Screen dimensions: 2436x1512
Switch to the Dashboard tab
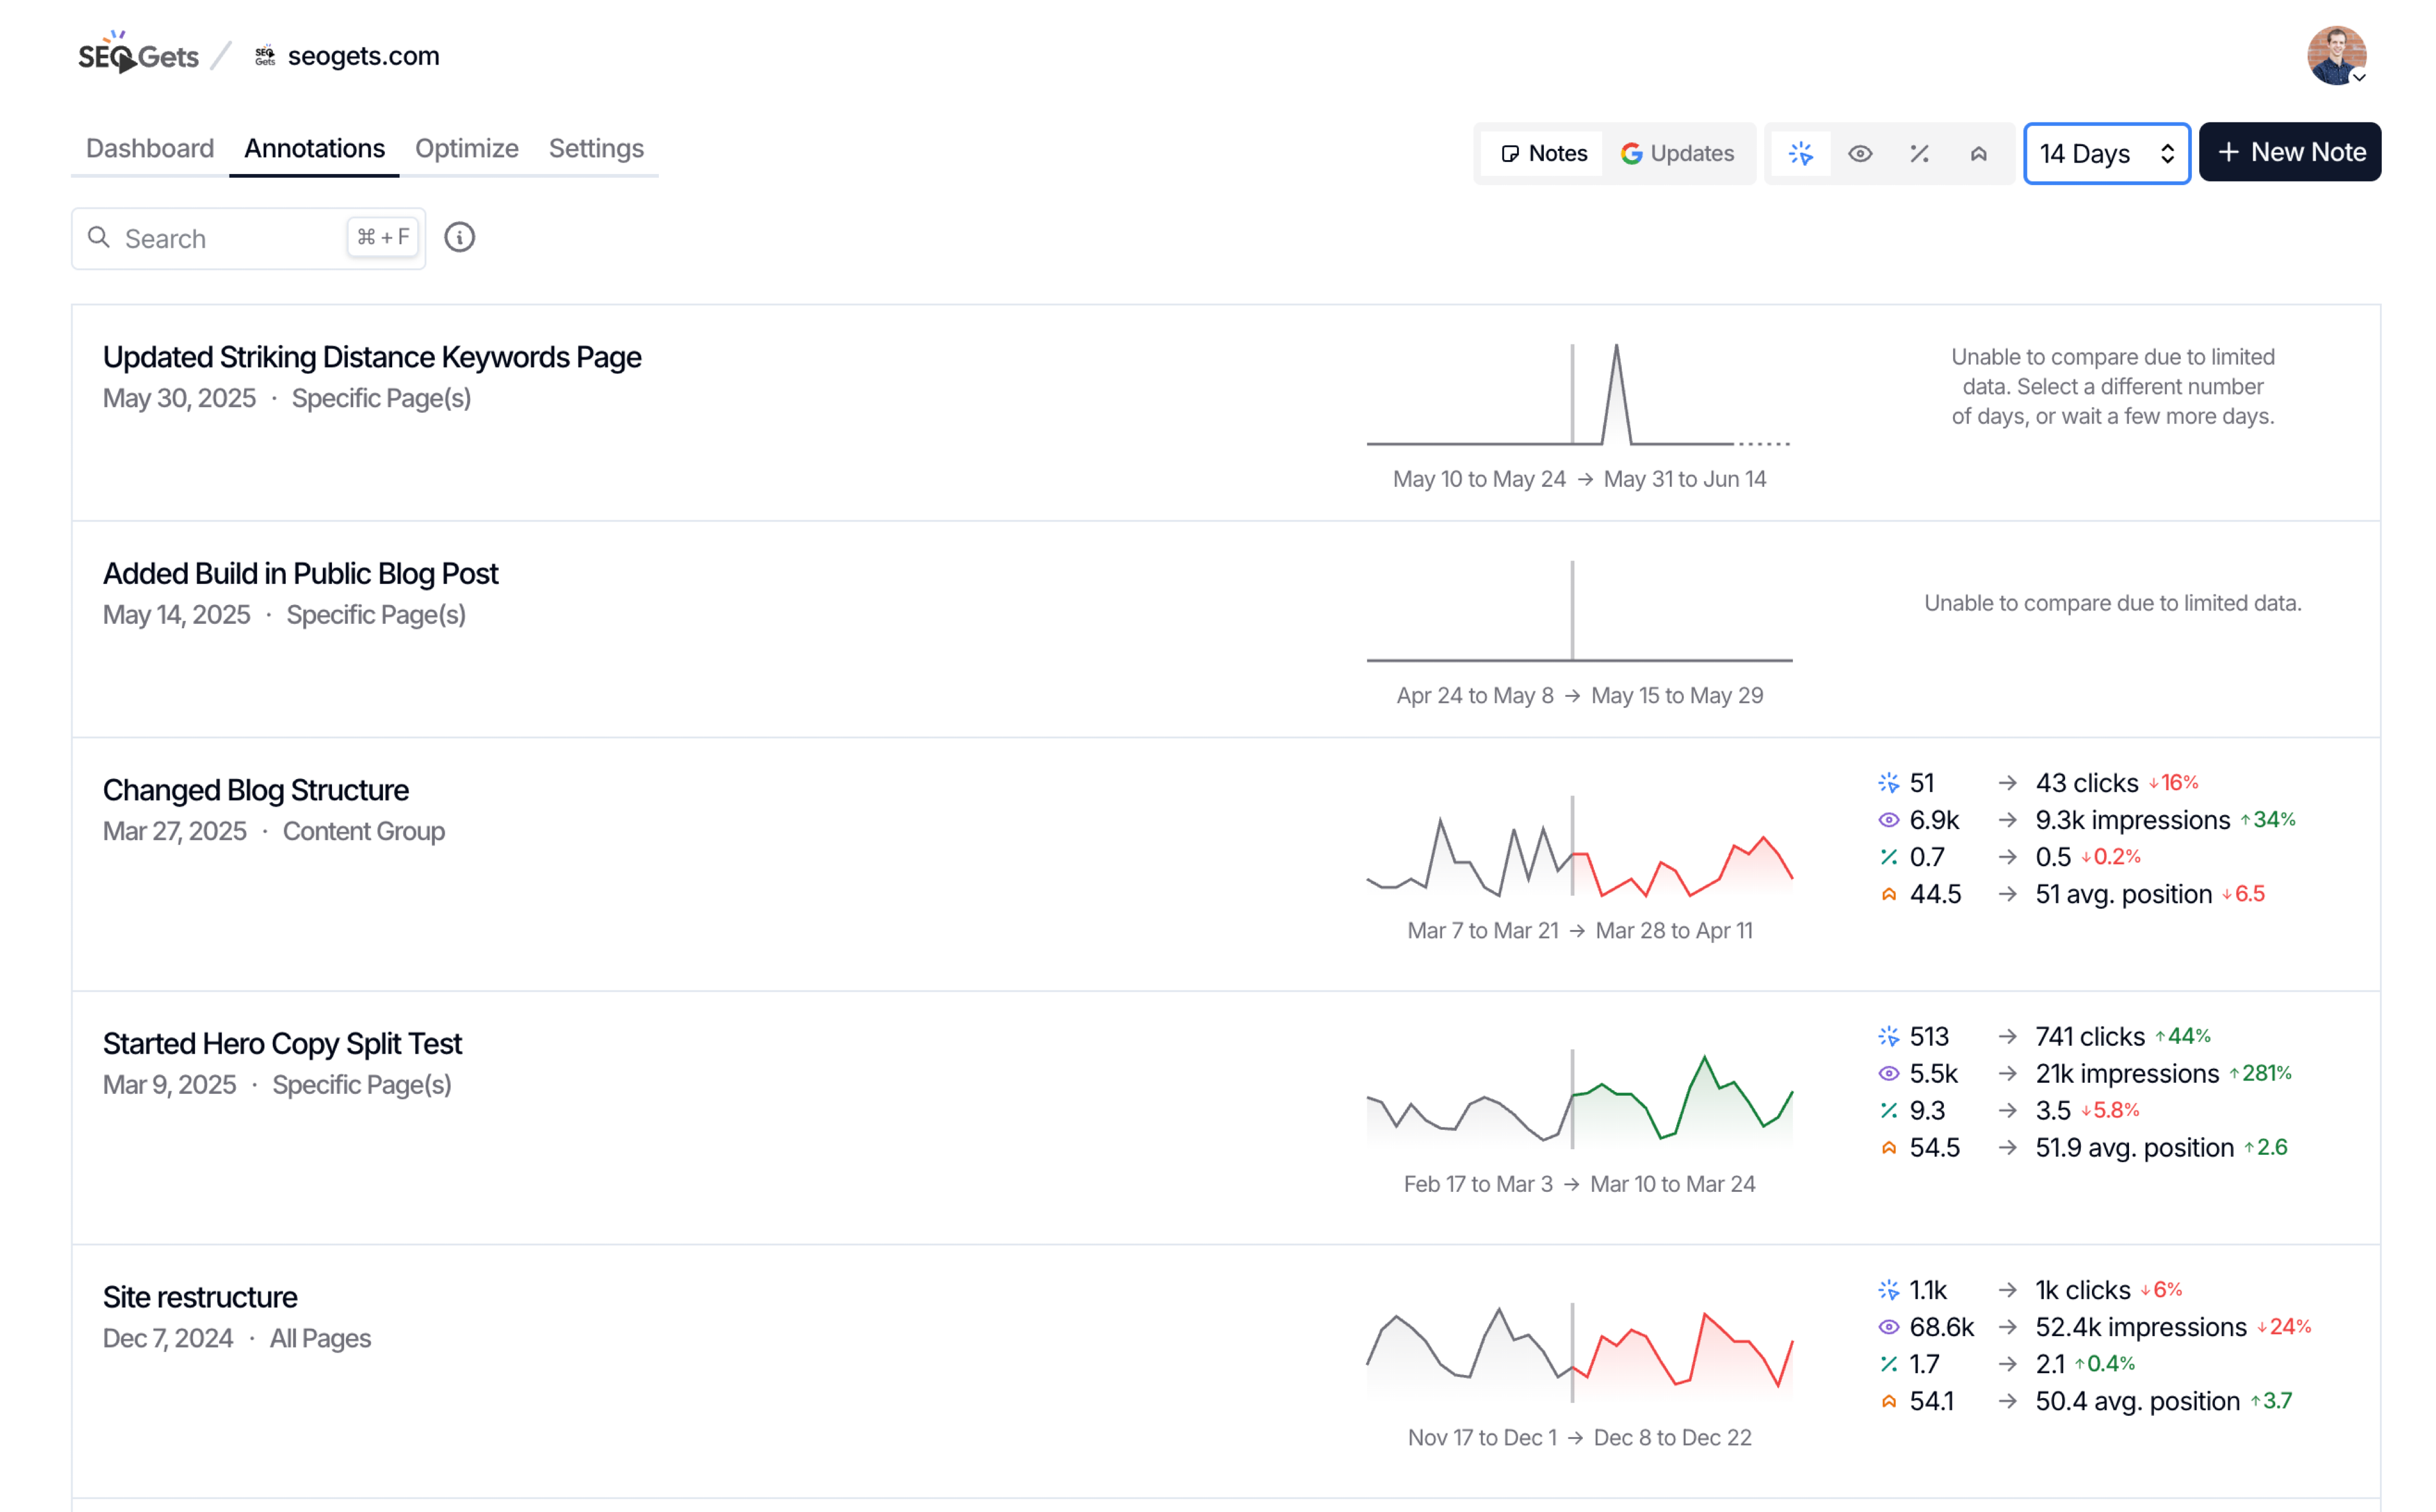pos(150,148)
